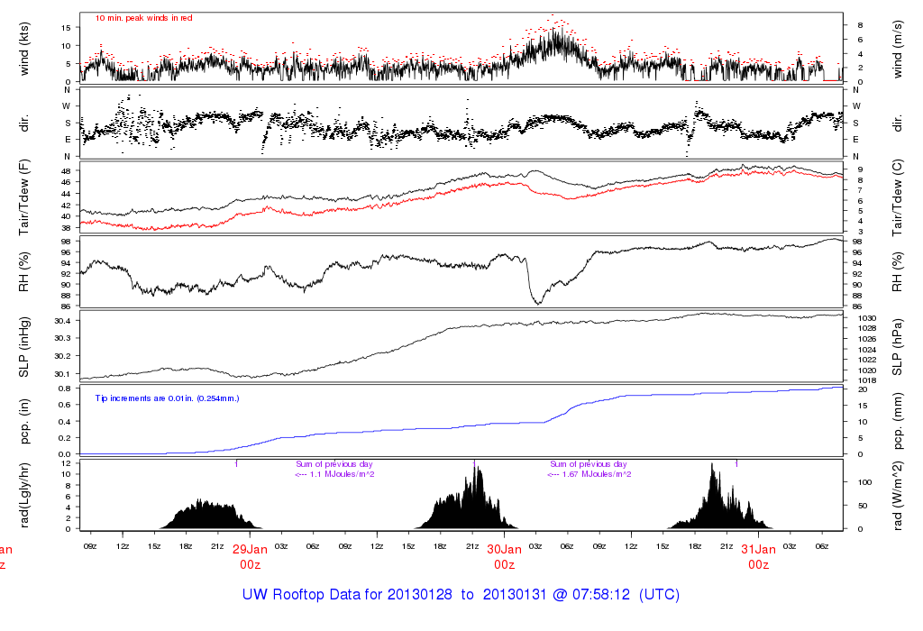Click the "<-- 1.67 MJoules/m^2" annotation
Screen dimensions: 923x631
[x=589, y=474]
